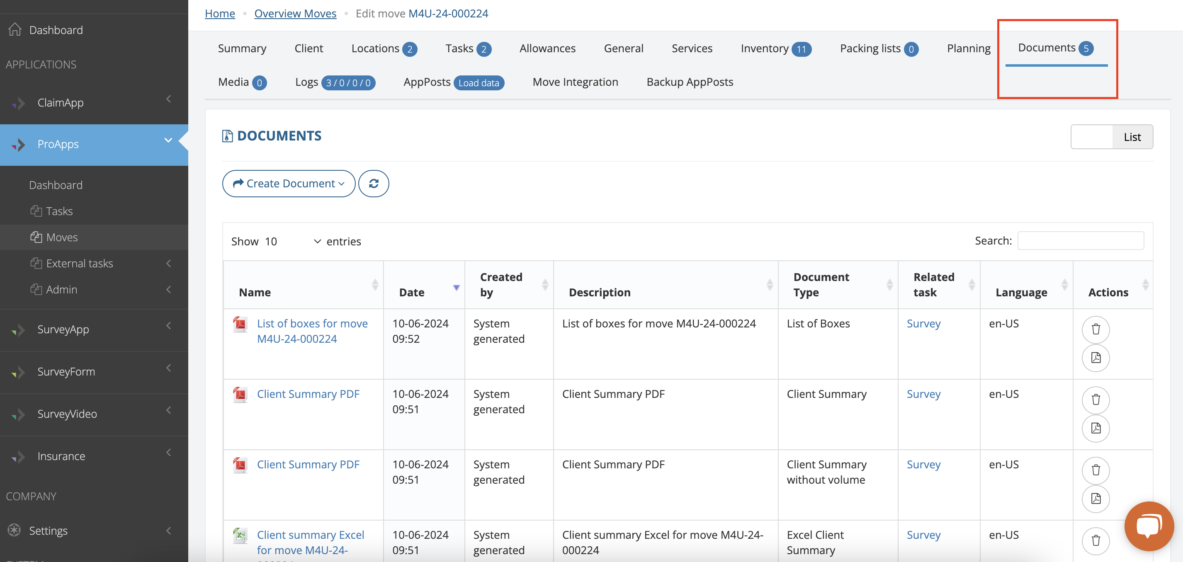Expand the Insurance sidebar menu

[168, 452]
